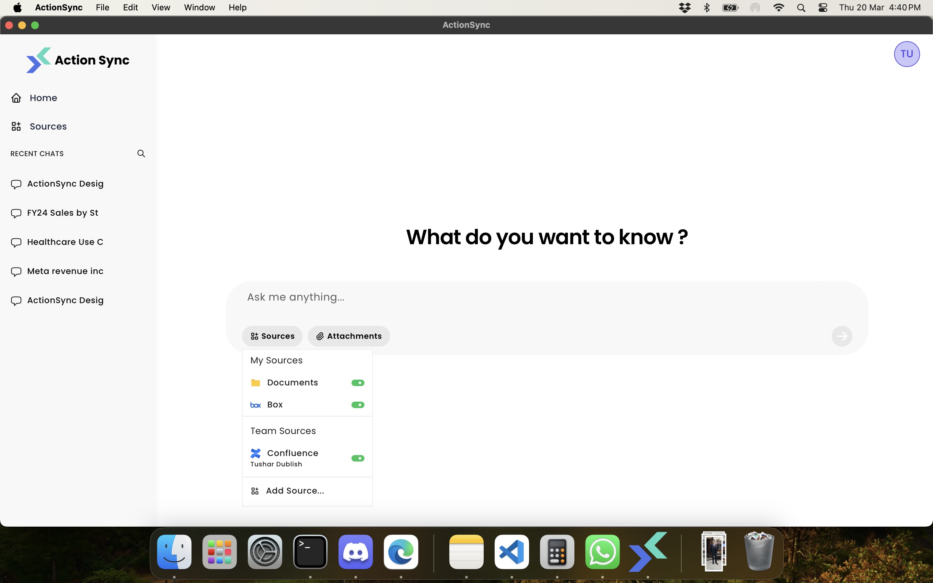Open the View menu
This screenshot has height=583, width=933.
(x=160, y=7)
